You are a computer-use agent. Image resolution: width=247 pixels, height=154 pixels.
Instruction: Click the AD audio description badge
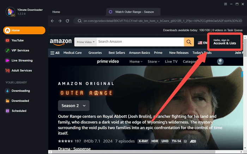click(x=193, y=141)
